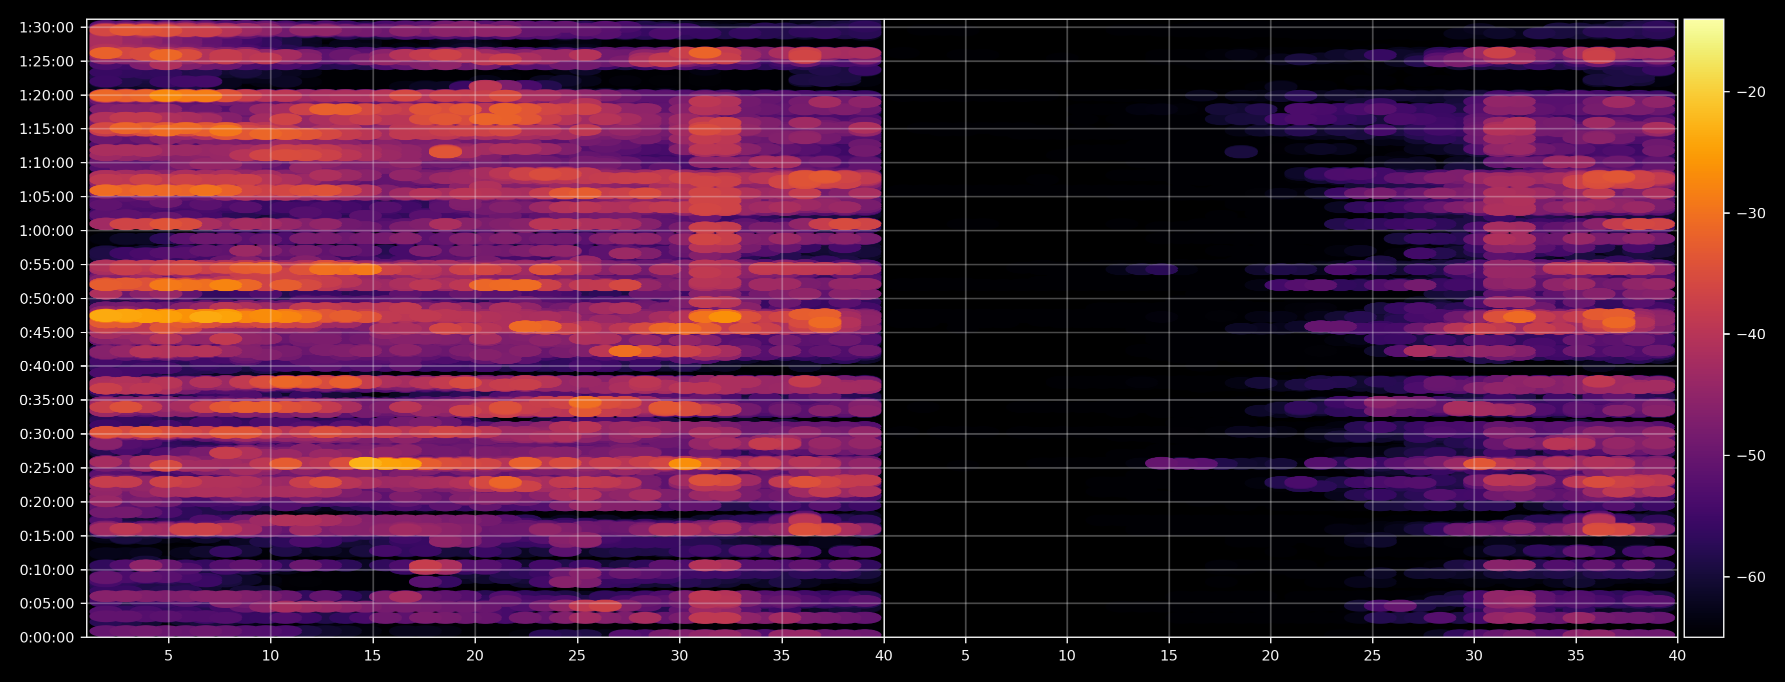The width and height of the screenshot is (1785, 682).
Task: Select x-axis label 35 of right heatmap
Action: pyautogui.click(x=1575, y=656)
